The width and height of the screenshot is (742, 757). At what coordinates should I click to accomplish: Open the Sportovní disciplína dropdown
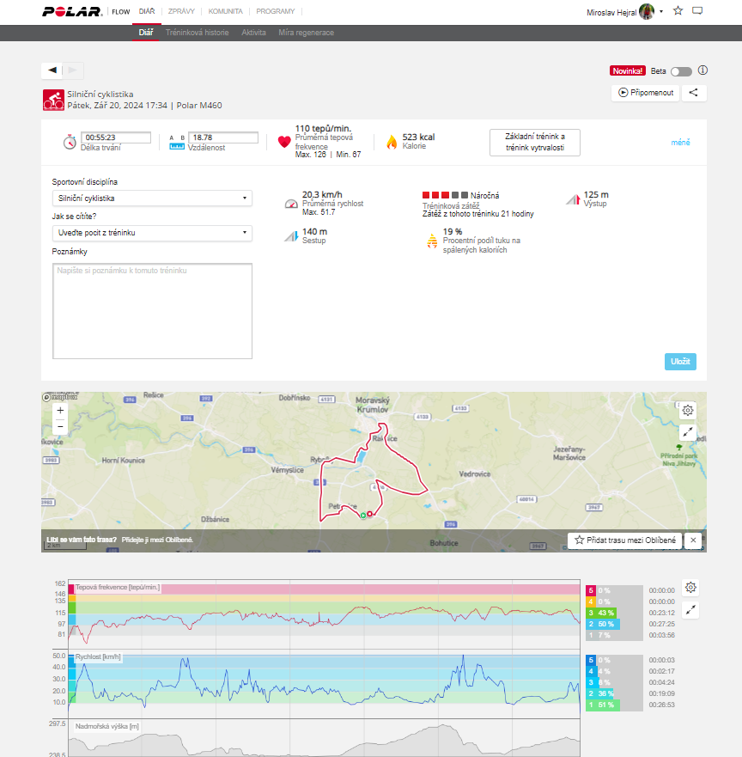coord(152,198)
